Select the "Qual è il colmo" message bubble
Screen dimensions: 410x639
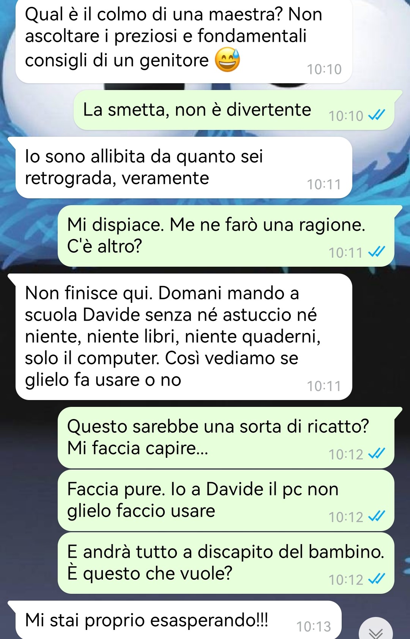(x=184, y=41)
